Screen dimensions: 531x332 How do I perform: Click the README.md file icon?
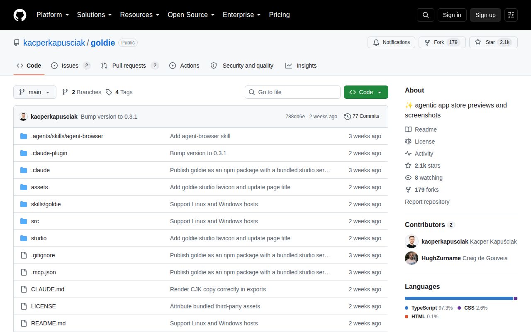point(24,323)
